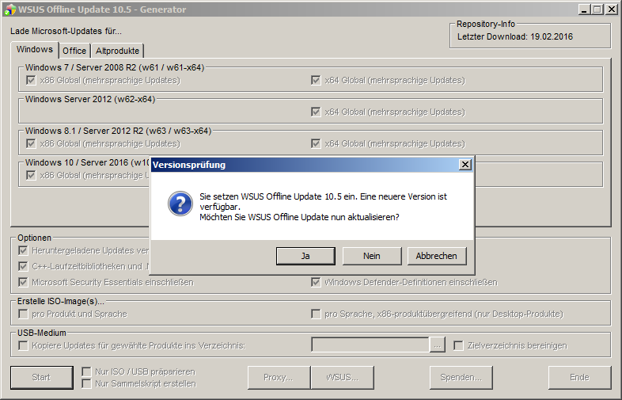Switch to the Office tab
The width and height of the screenshot is (622, 400).
tap(74, 51)
